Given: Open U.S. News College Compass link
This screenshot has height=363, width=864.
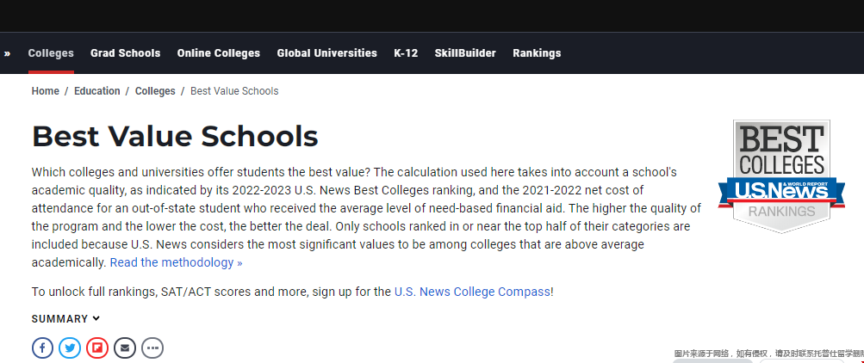Looking at the screenshot, I should 472,292.
